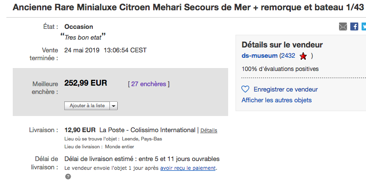Click the Tres bon etat condition note
366x185 pixels.
coord(83,37)
